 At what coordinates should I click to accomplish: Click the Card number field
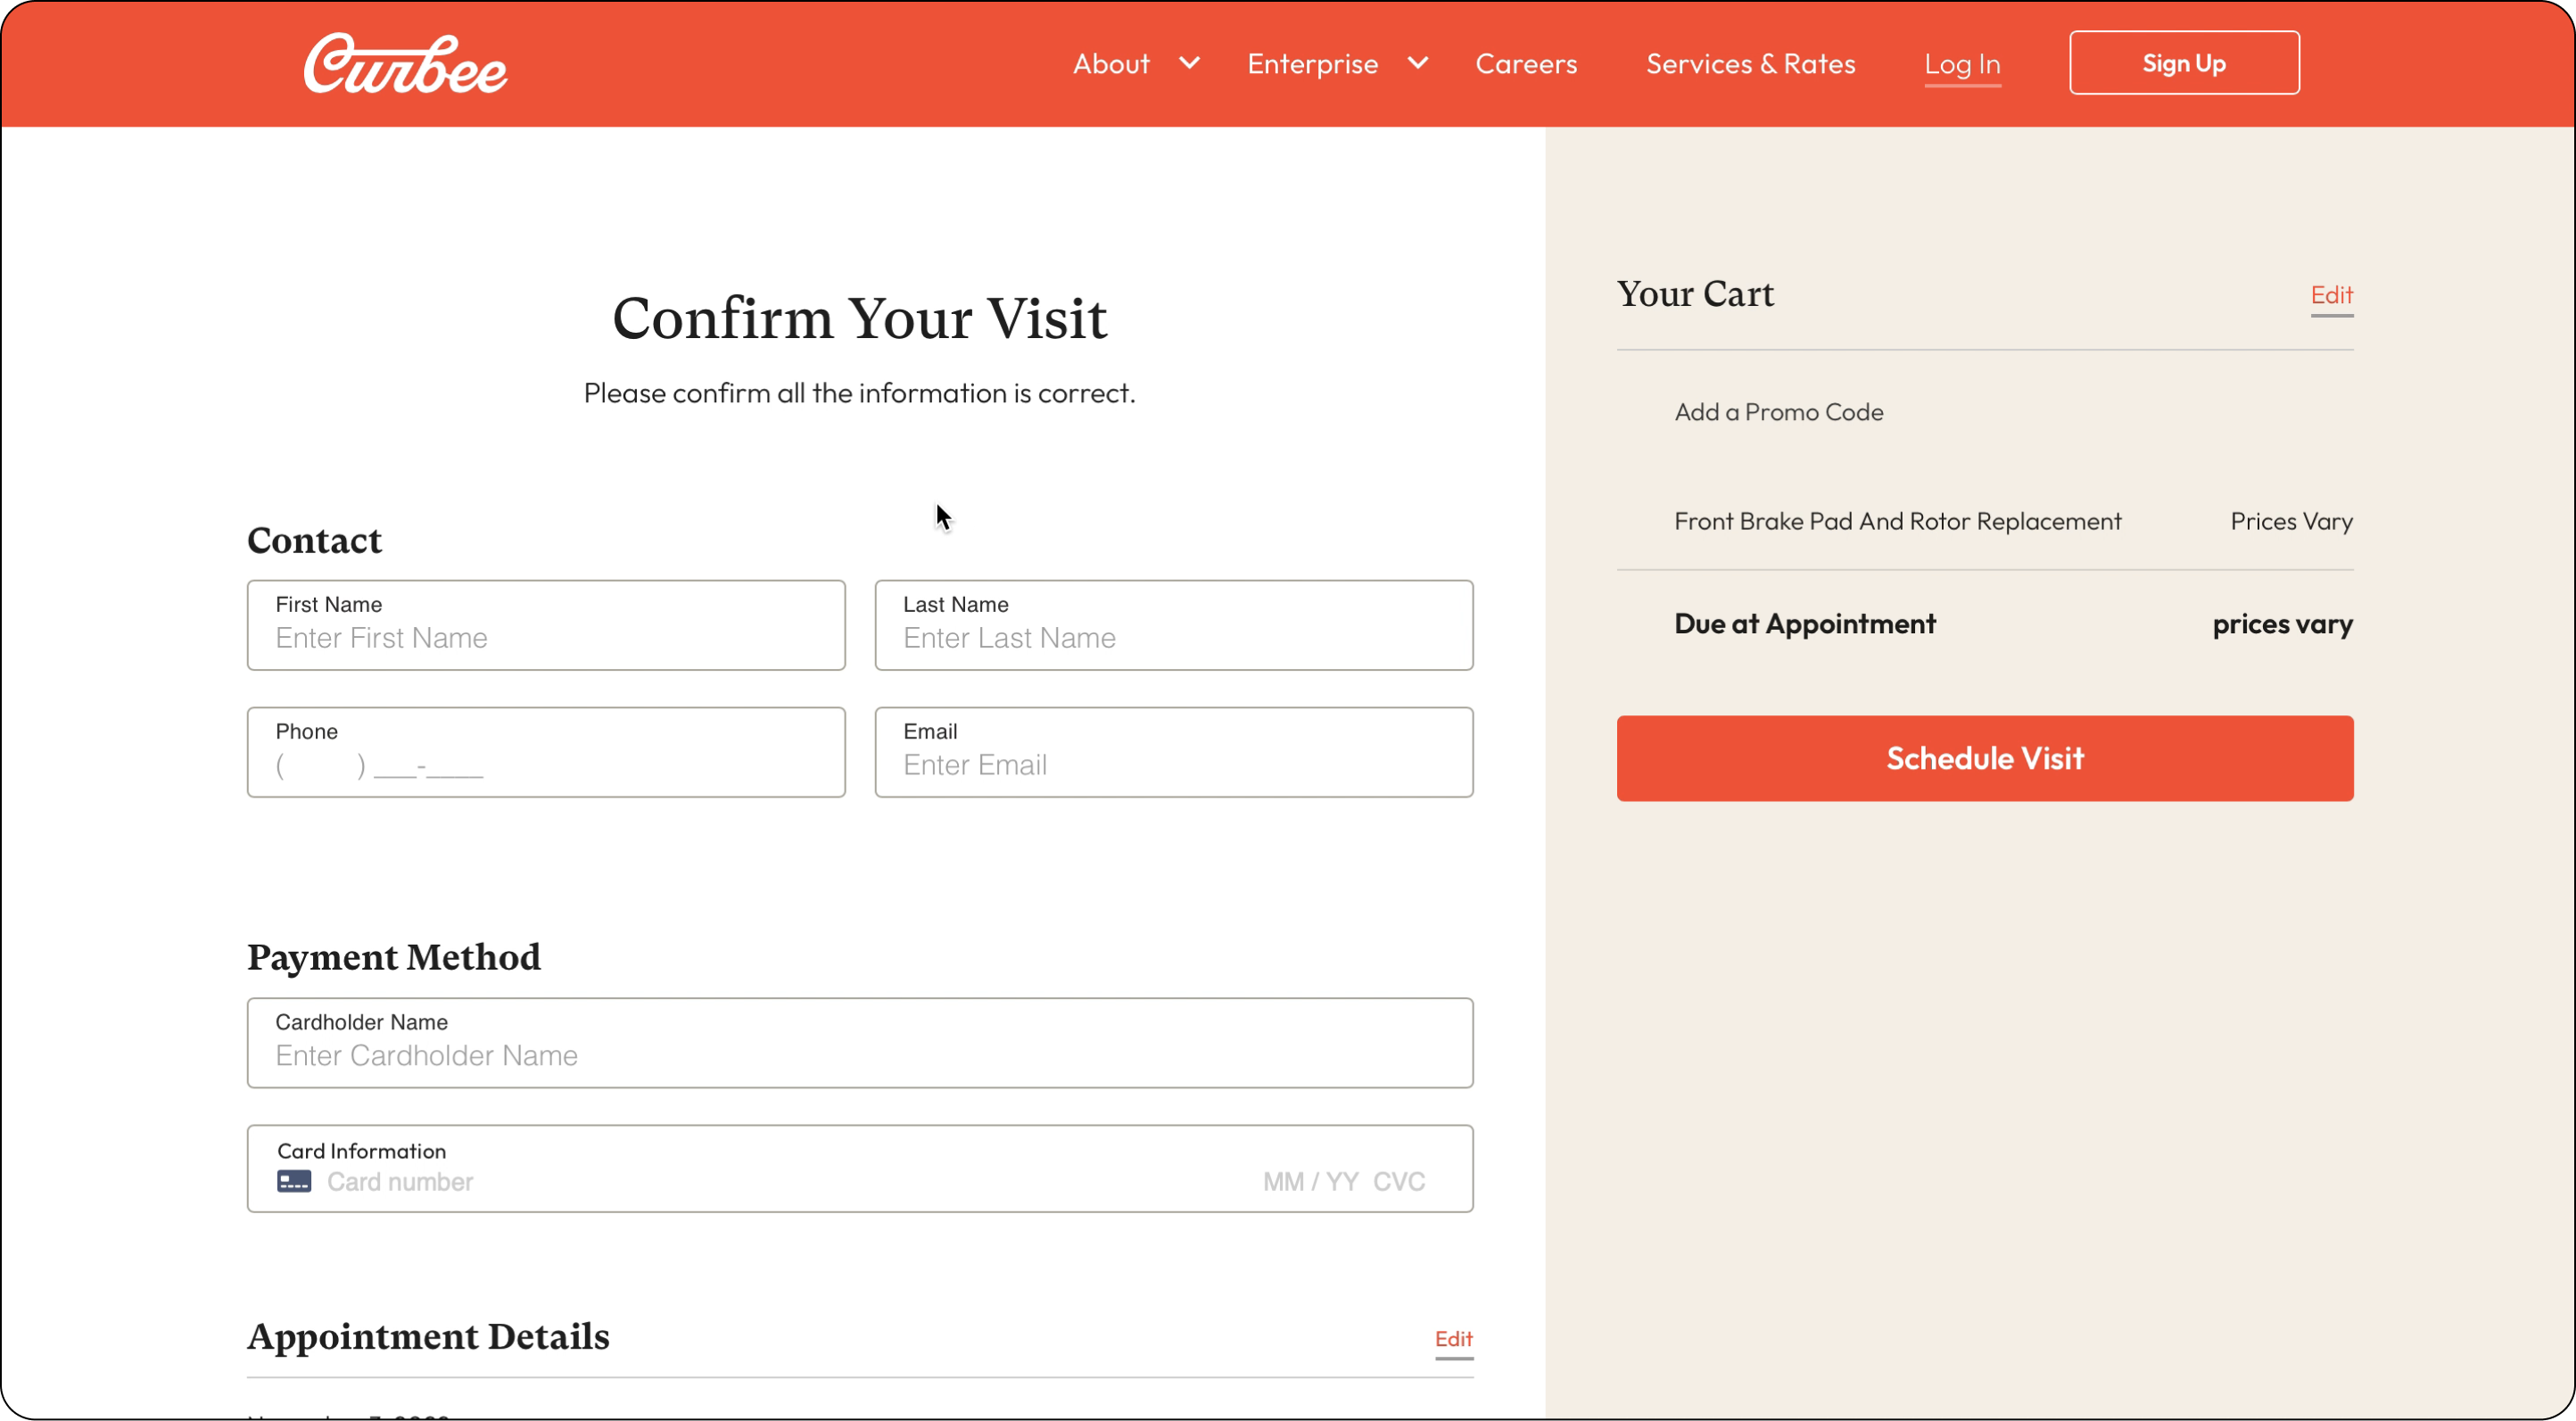tap(400, 1182)
